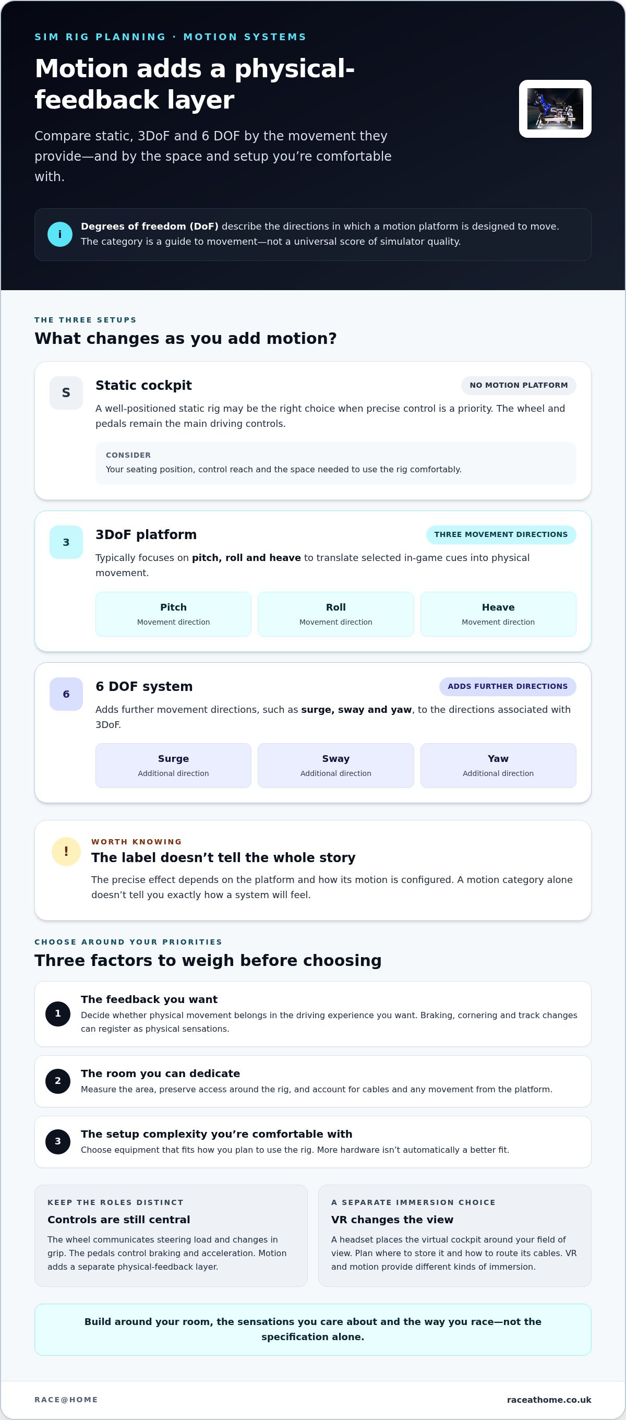Select the Heave movement direction tile
The width and height of the screenshot is (626, 1420).
pyautogui.click(x=498, y=614)
